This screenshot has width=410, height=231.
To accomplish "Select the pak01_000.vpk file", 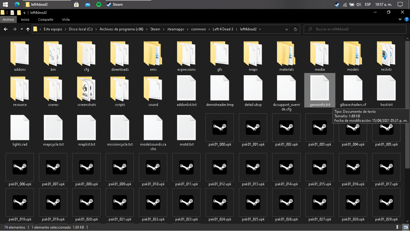I will tap(220, 130).
